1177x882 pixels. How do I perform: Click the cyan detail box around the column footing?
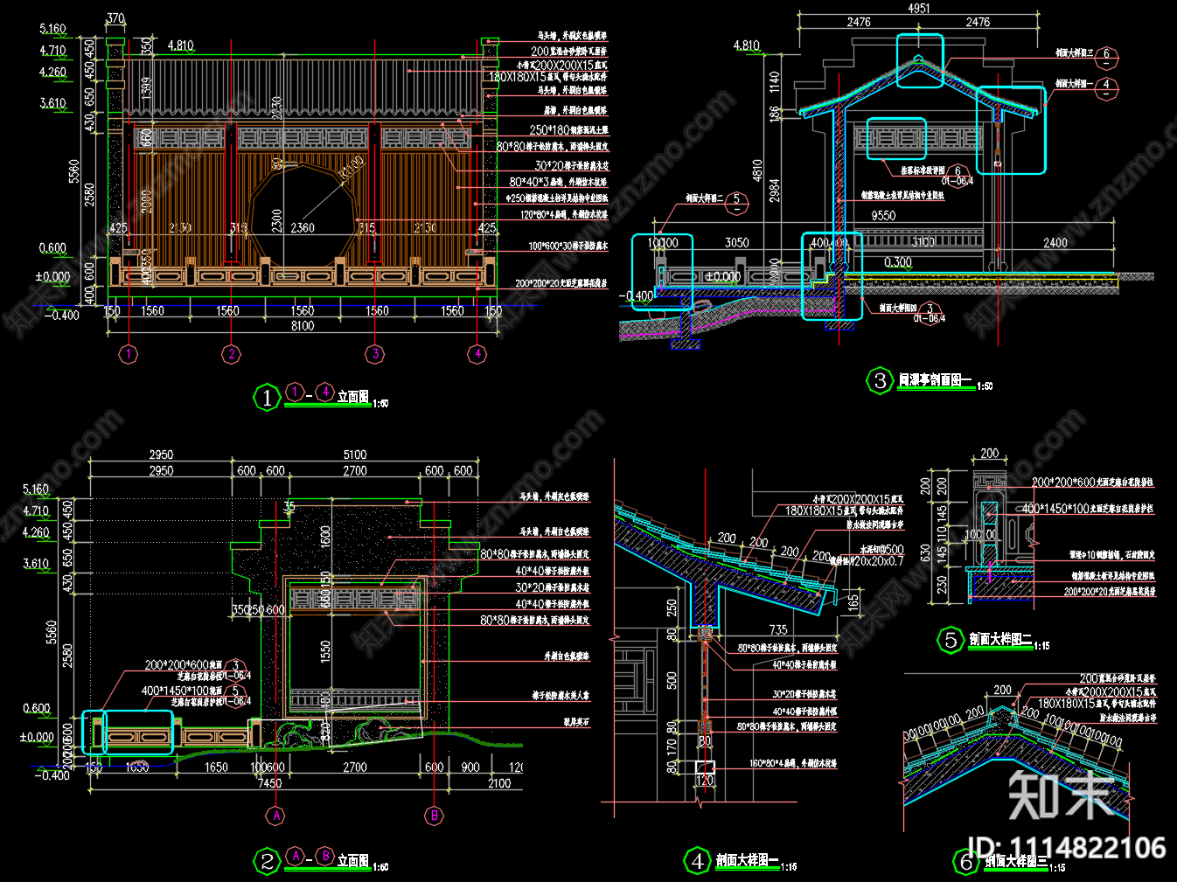pos(832,275)
